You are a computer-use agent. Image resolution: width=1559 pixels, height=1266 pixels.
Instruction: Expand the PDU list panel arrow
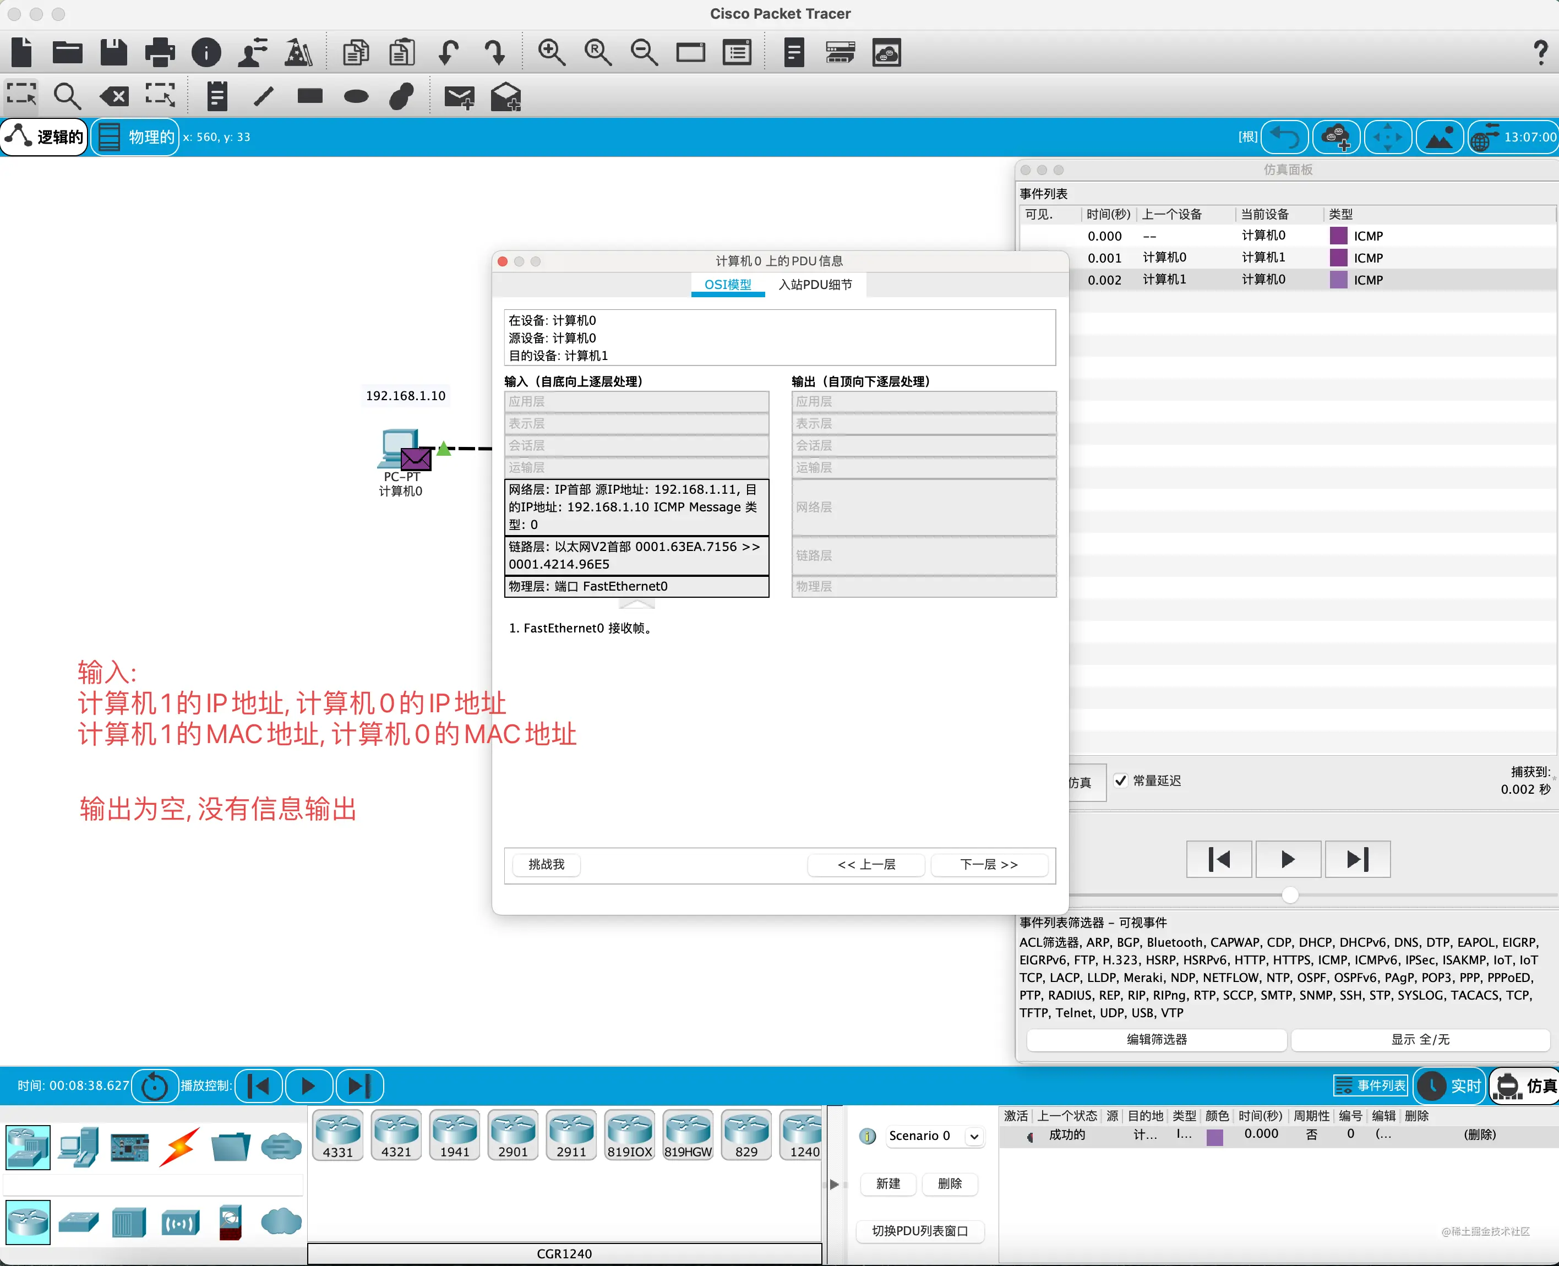pyautogui.click(x=834, y=1185)
